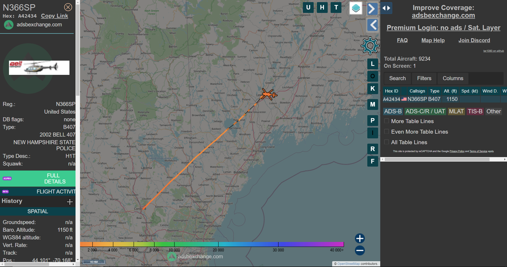Close the N366SP info panel

pyautogui.click(x=68, y=7)
